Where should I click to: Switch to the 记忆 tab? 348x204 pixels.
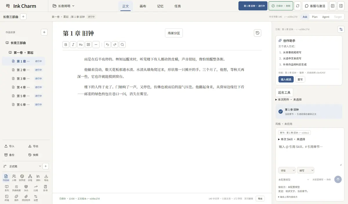[160, 6]
